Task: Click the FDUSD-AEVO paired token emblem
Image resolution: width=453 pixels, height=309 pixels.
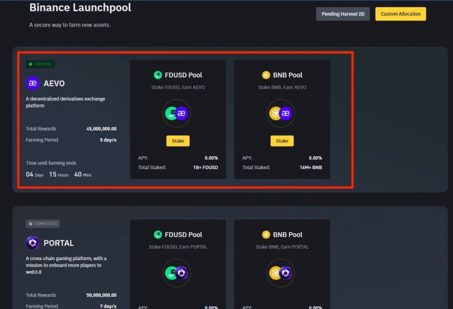Action: coord(176,113)
